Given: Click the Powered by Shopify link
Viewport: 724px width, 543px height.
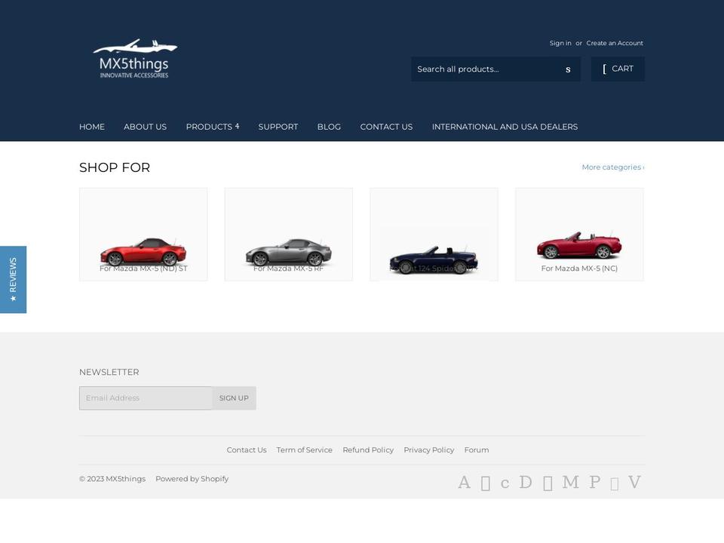Looking at the screenshot, I should coord(192,478).
